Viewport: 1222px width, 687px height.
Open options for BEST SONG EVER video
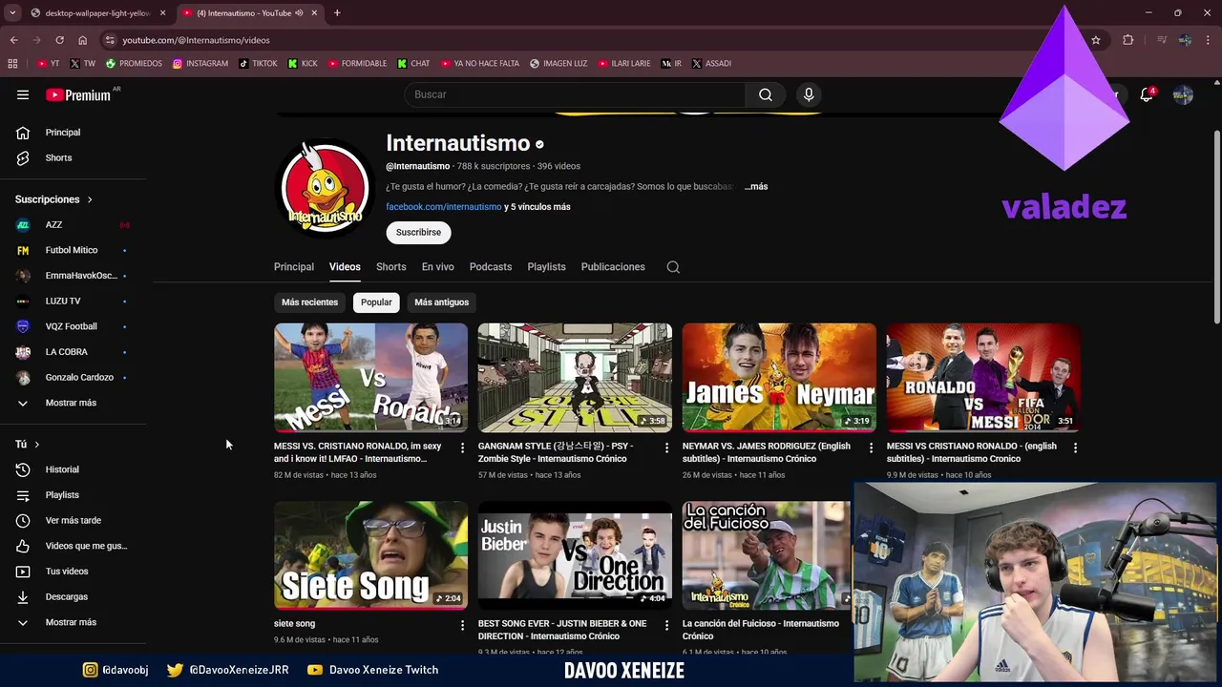[x=666, y=625]
